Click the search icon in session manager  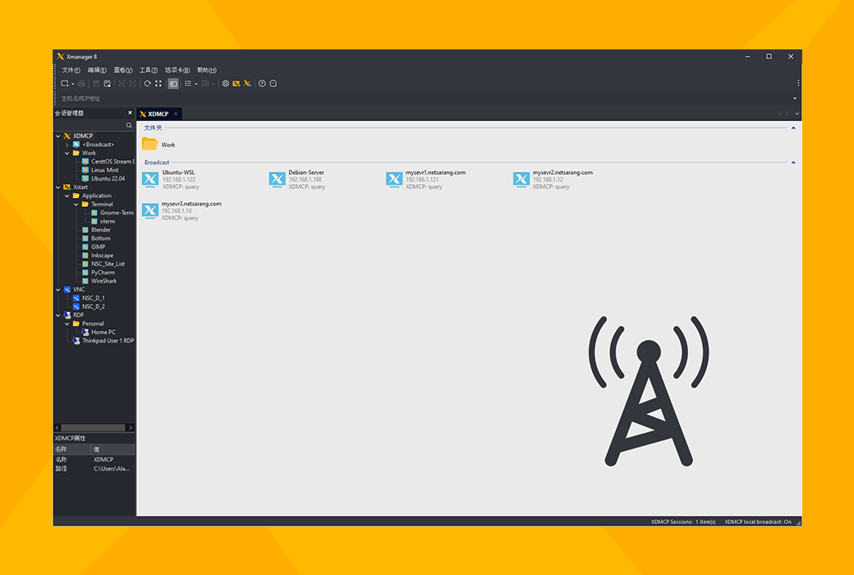pos(129,126)
